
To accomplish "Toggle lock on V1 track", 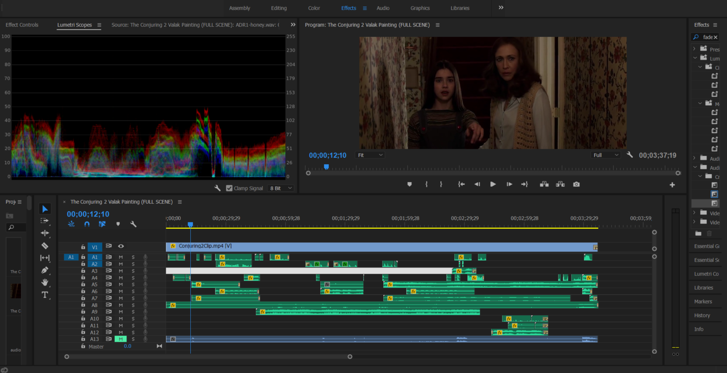I will pyautogui.click(x=83, y=247).
